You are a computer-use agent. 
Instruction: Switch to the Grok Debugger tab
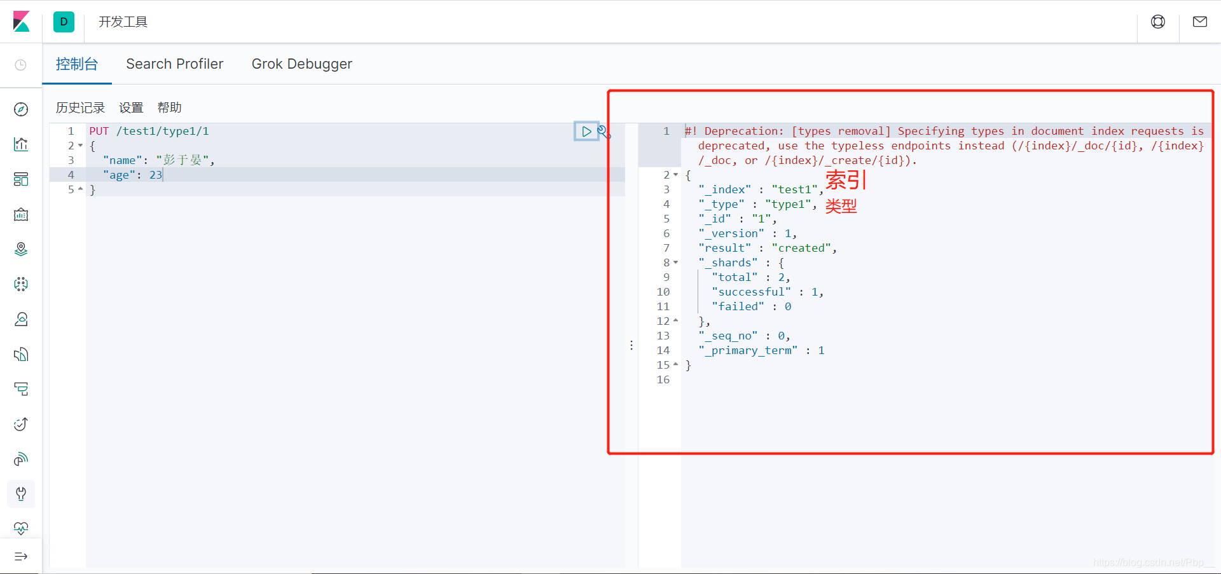pyautogui.click(x=302, y=64)
